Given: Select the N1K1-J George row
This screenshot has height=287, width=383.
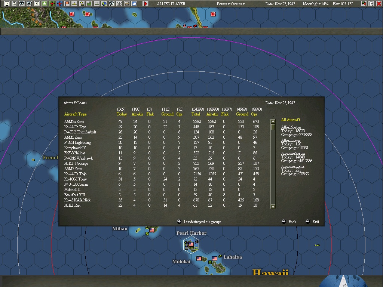Looking at the screenshot, I should coord(162,164).
